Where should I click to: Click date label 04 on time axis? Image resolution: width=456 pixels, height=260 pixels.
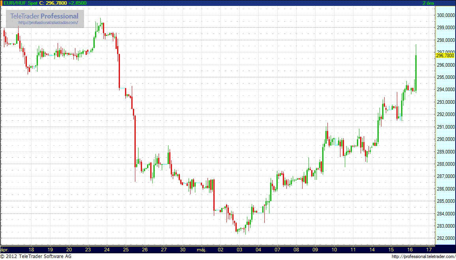[258, 249]
